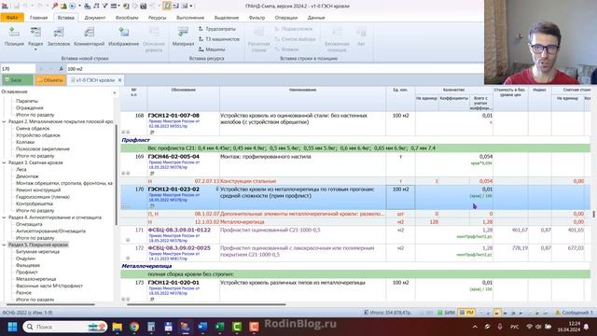Insert a Комментарий row

coord(90,37)
